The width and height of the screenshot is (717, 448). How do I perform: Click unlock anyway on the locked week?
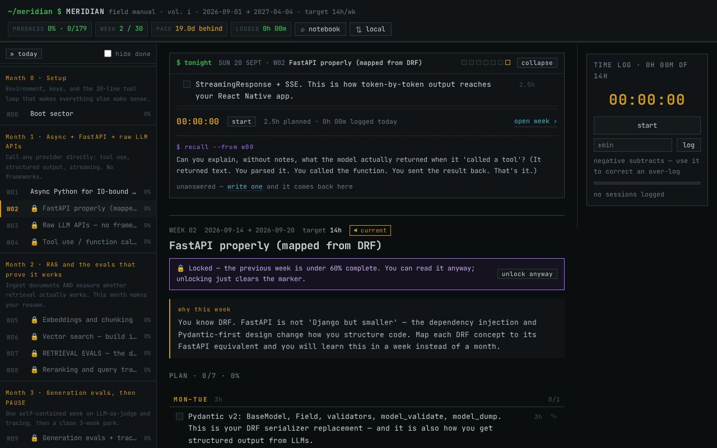pos(527,274)
